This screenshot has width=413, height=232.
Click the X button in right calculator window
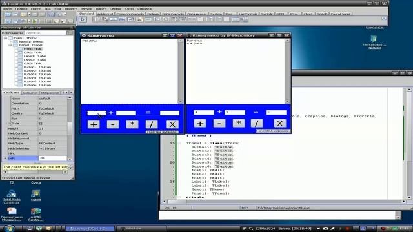[279, 123]
